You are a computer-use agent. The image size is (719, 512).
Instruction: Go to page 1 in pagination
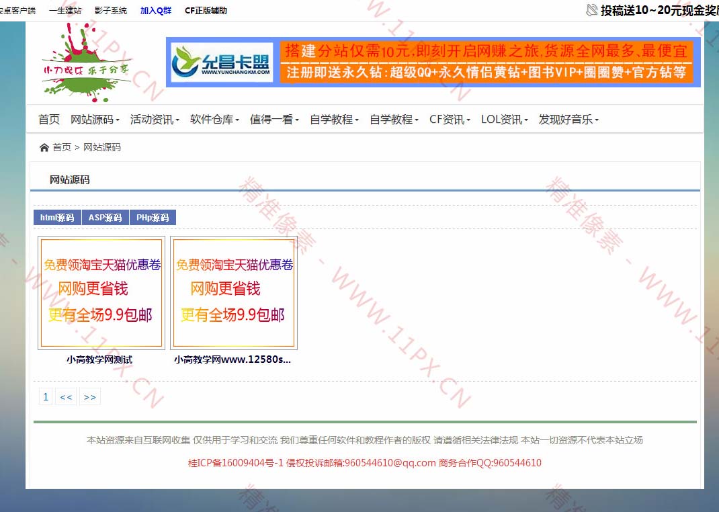pos(46,397)
